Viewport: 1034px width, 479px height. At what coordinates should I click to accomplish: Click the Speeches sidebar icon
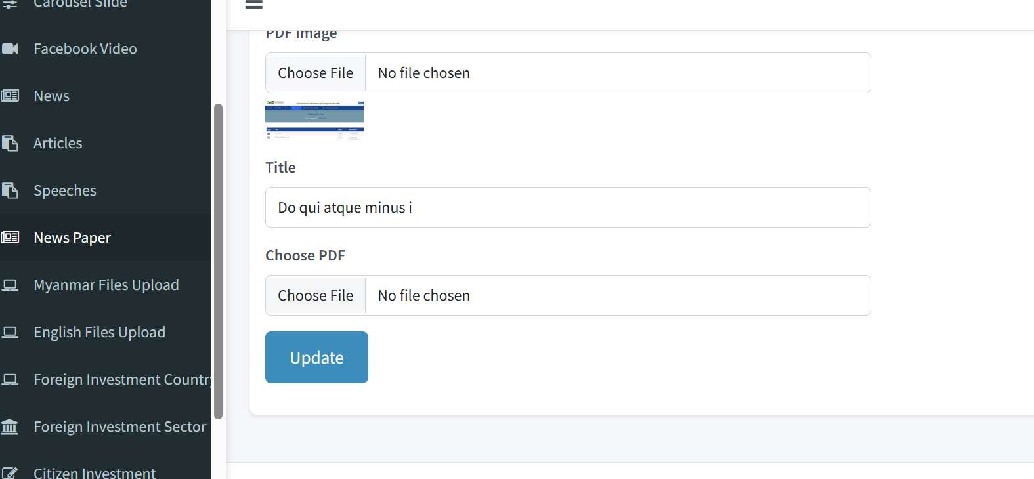click(x=10, y=190)
